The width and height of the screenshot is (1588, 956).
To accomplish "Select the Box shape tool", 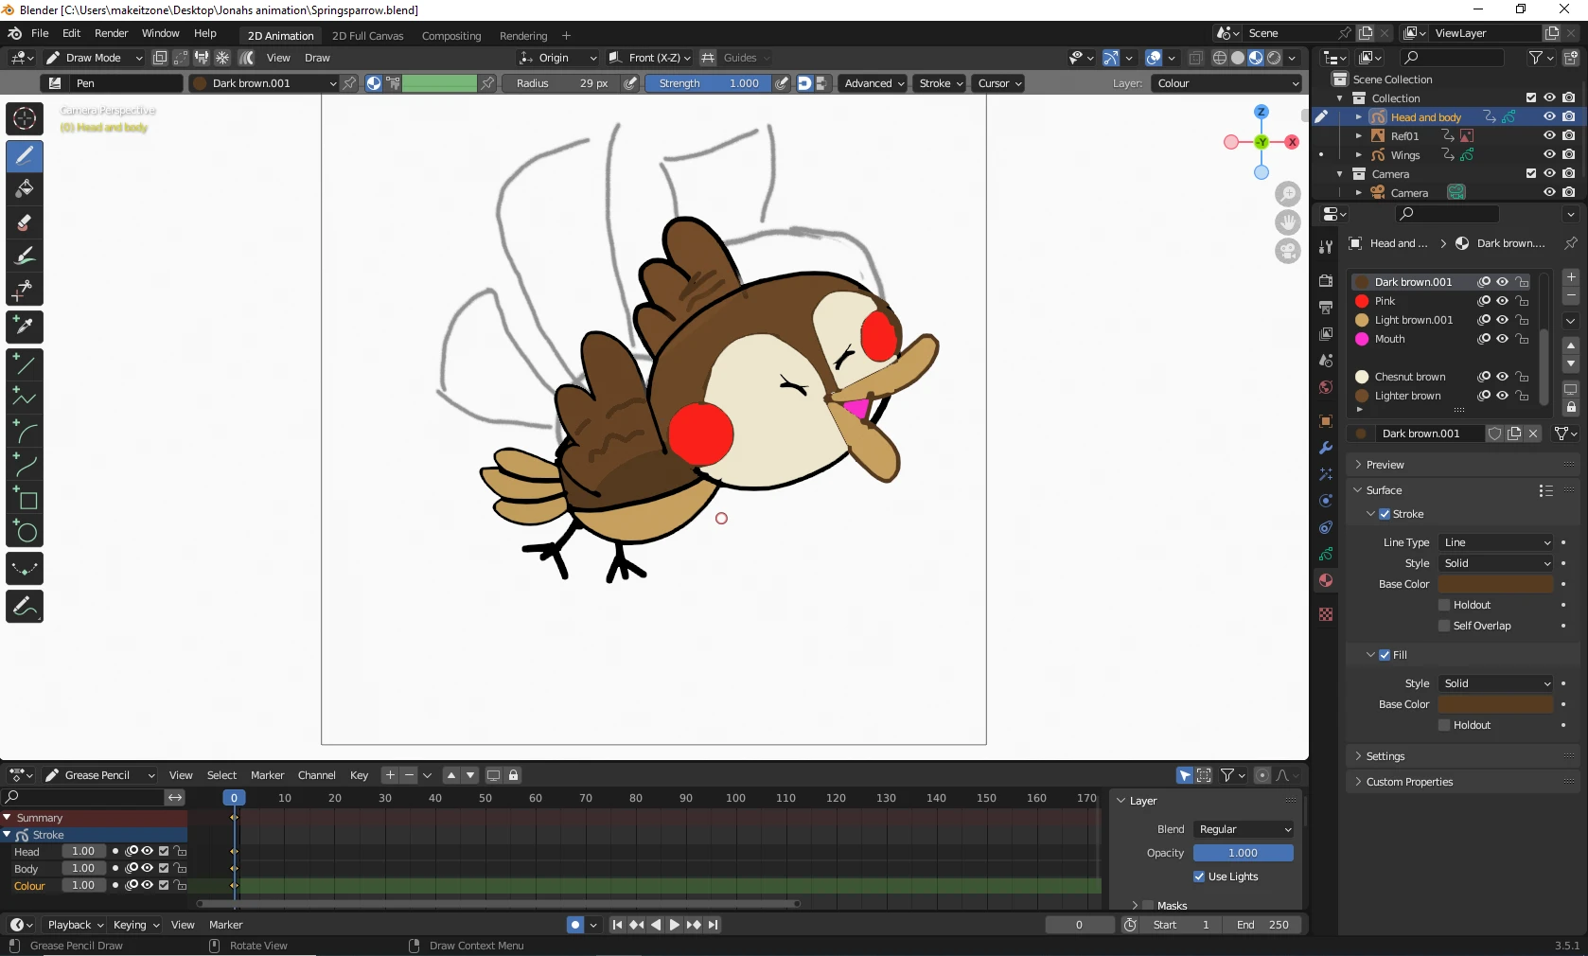I will 25,498.
